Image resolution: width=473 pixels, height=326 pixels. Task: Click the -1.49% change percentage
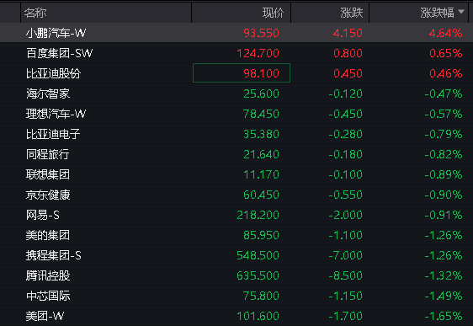pyautogui.click(x=444, y=296)
